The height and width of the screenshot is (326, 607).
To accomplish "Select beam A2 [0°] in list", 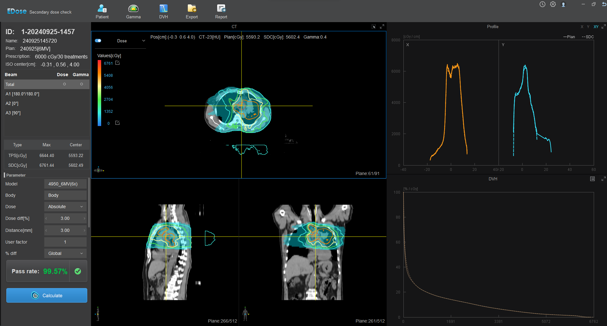I will 12,103.
